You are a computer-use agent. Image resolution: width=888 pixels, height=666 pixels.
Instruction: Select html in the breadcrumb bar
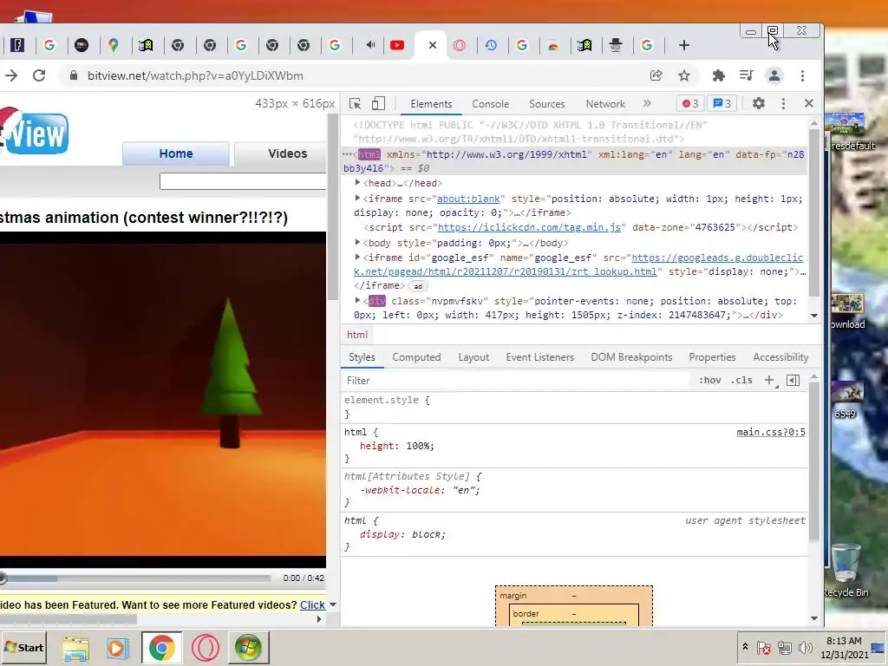click(356, 335)
